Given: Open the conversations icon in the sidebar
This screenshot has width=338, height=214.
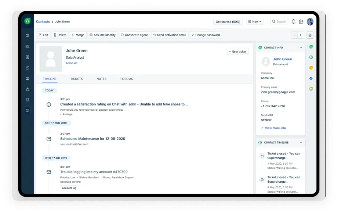Looking at the screenshot, I should coord(27,68).
